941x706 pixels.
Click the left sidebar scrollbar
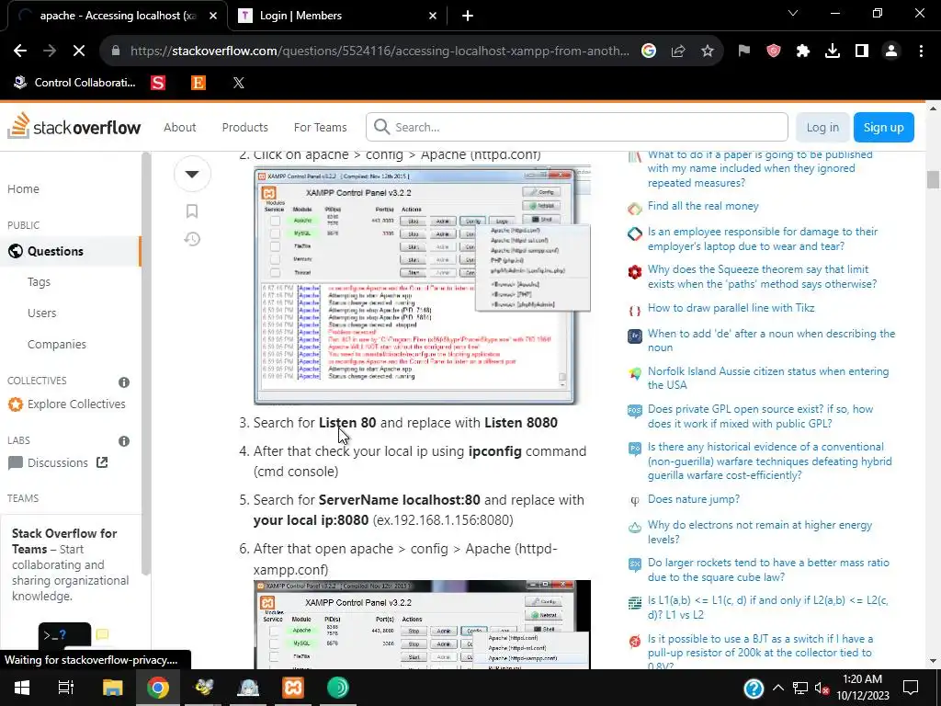[146, 363]
